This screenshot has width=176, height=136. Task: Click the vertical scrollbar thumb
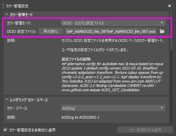[x=171, y=31]
